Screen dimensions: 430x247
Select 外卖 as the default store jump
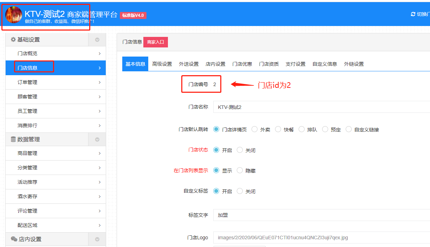[254, 129]
